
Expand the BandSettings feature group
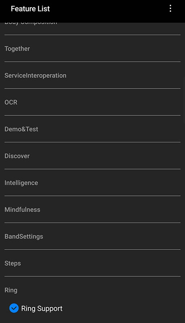(x=92, y=236)
